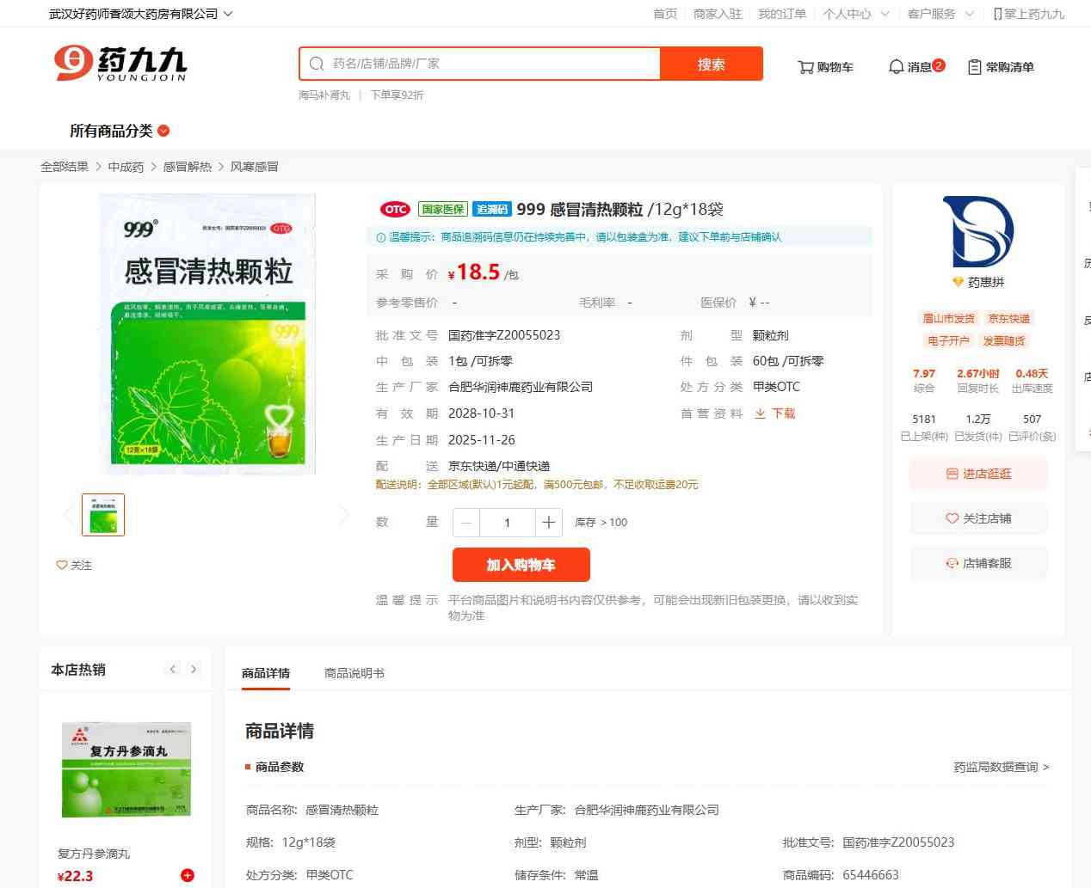Viewport: 1091px width, 888px height.
Task: Switch to the 商品说明书 tab
Action: tap(354, 673)
